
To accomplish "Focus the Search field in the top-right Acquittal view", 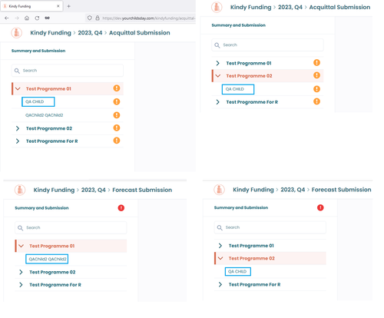I will click(267, 45).
